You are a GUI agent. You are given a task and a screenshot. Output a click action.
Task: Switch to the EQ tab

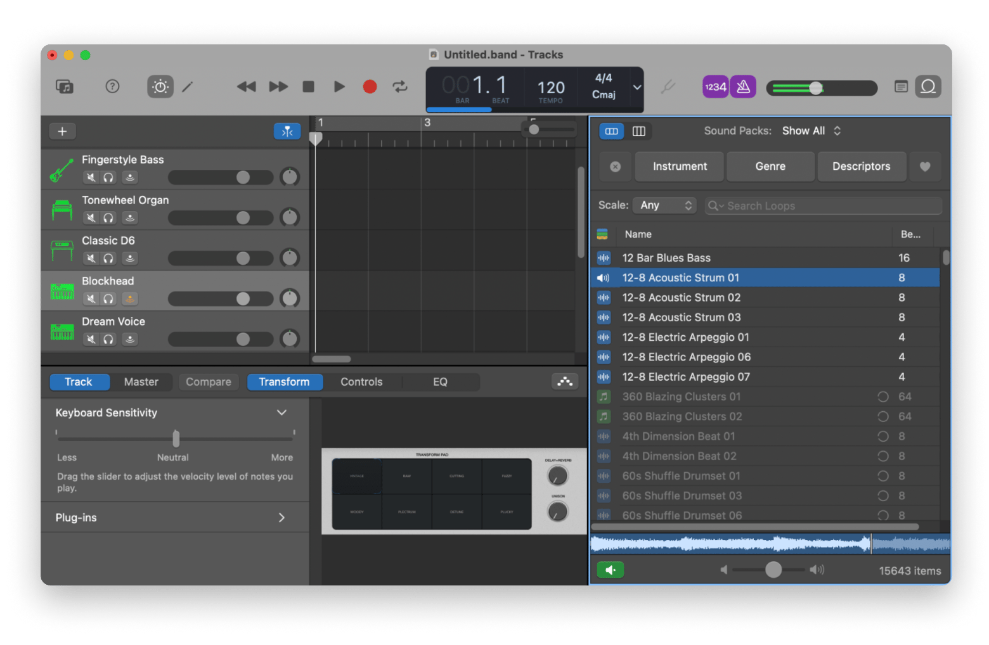[x=440, y=382]
